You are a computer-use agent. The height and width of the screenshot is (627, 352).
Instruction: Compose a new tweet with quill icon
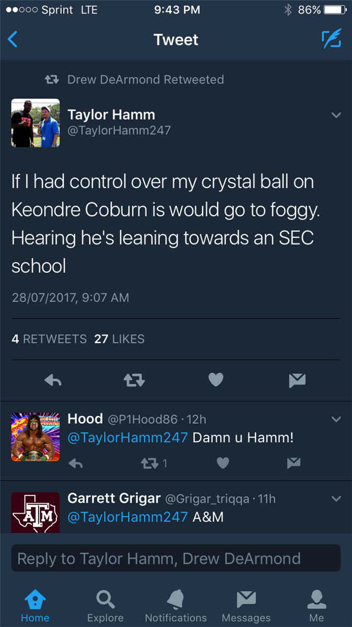tap(331, 39)
